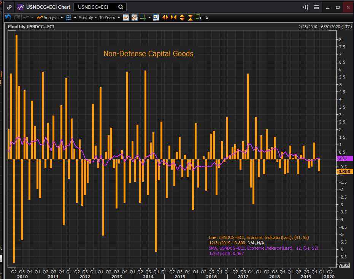Click the search magnifier icon
Viewport: 354px width, 279px height.
[x=121, y=7]
